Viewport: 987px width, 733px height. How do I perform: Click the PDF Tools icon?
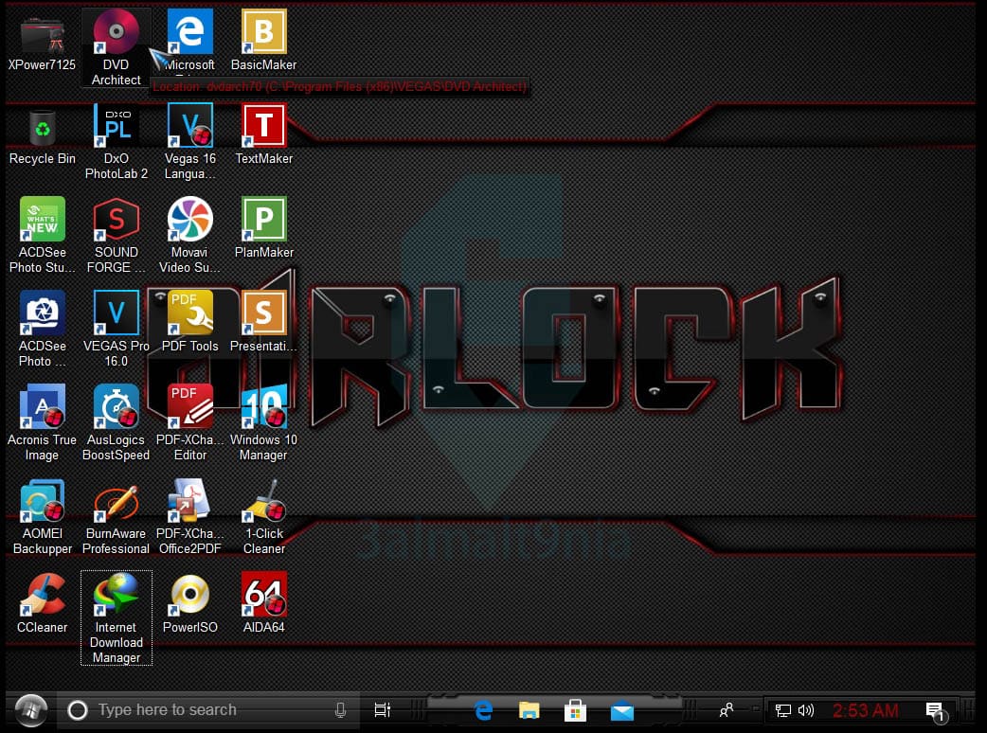click(190, 321)
